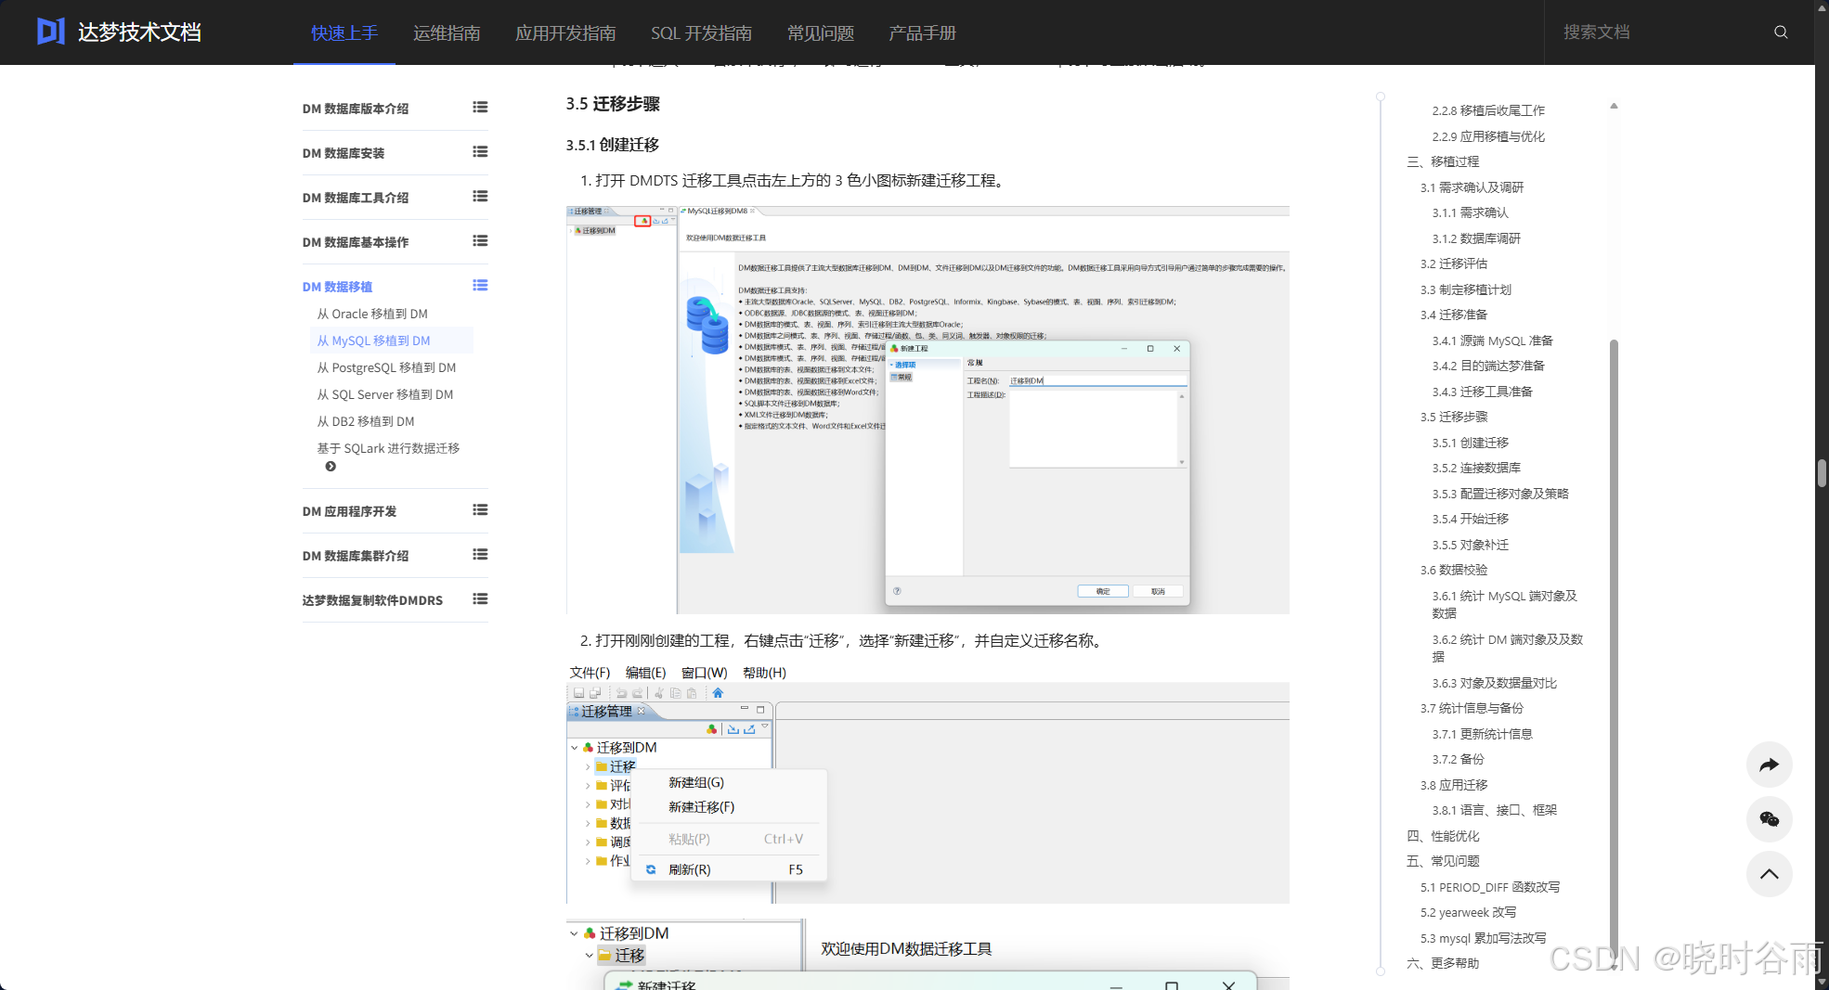Screen dimensions: 1829x990
Task: Click the search magnifier icon
Action: pyautogui.click(x=1780, y=32)
